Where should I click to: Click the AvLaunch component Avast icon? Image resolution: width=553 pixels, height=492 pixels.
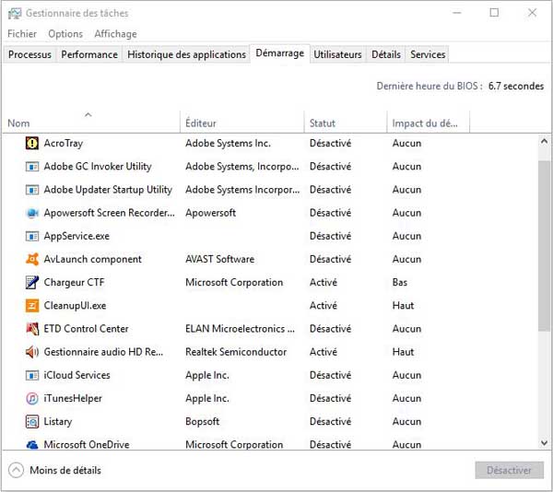tap(32, 259)
